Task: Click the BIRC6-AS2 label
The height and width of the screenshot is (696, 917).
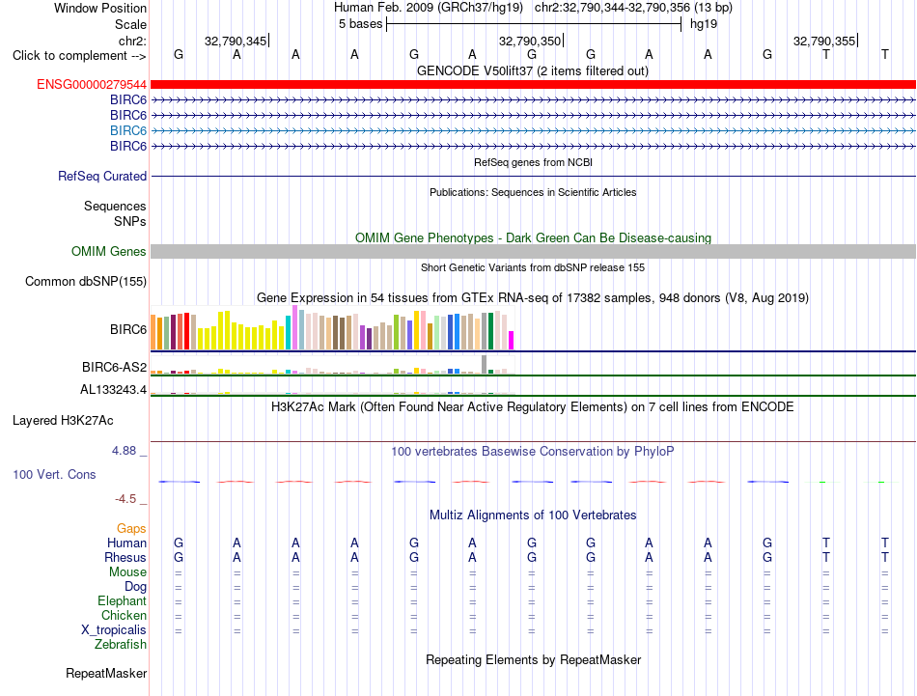Action: pyautogui.click(x=114, y=367)
